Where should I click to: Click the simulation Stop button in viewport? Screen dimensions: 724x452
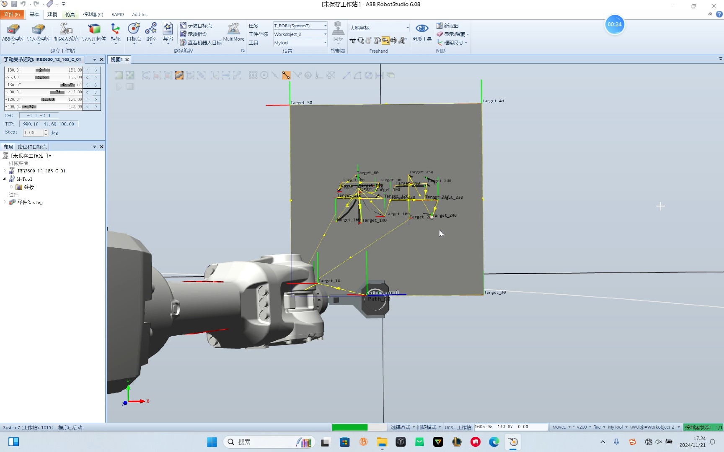click(x=130, y=87)
